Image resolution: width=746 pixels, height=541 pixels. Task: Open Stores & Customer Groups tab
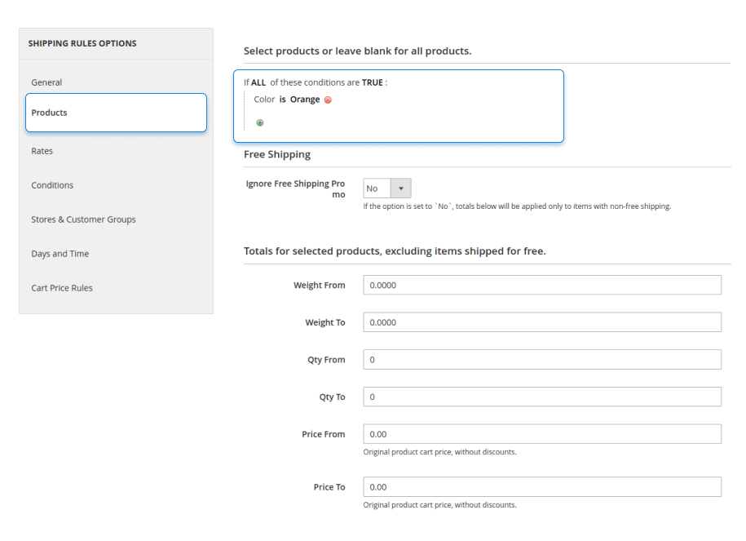tap(83, 220)
